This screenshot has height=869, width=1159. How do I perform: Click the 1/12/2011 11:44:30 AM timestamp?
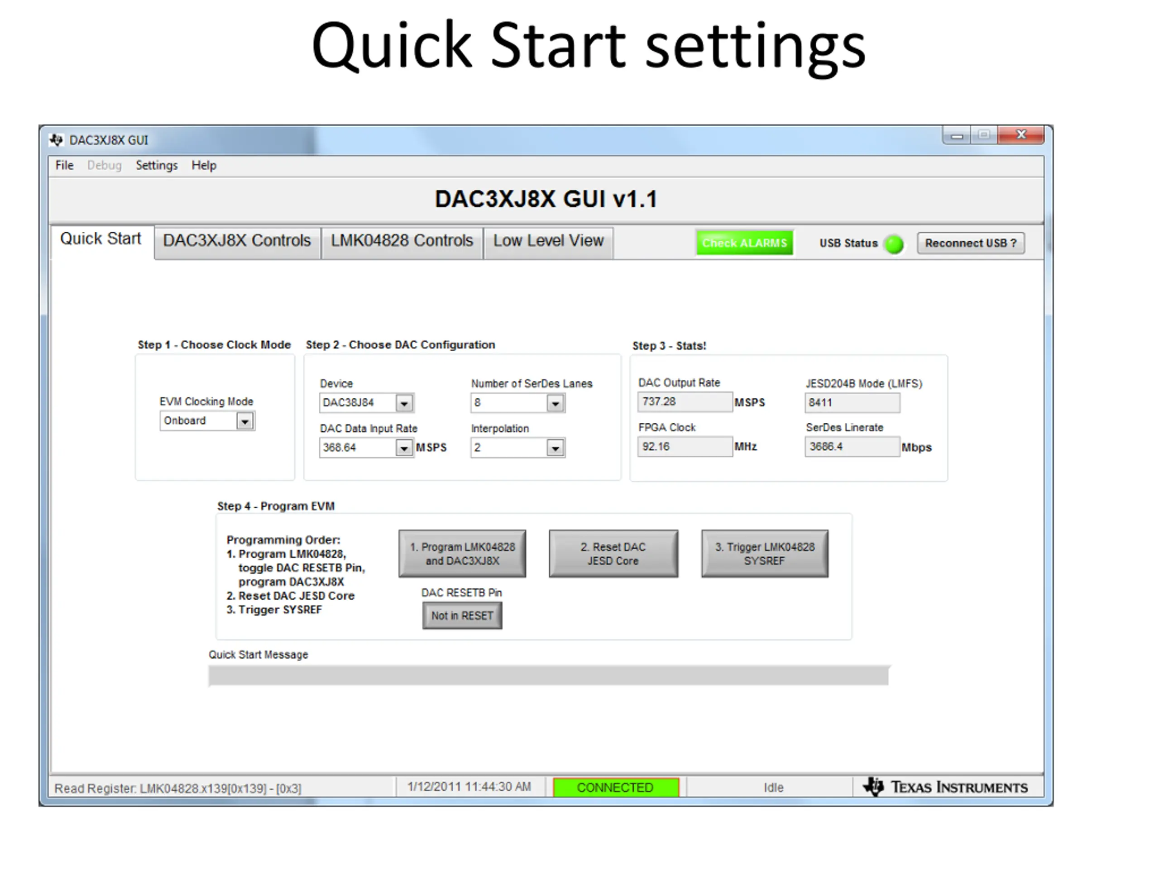coord(469,787)
